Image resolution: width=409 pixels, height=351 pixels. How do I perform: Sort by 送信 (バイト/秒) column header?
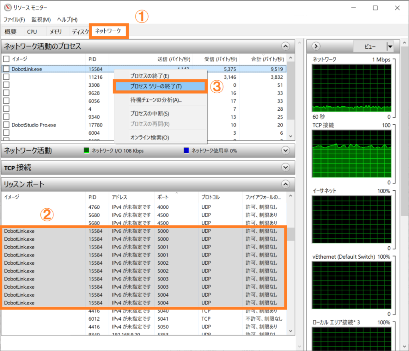pos(151,59)
